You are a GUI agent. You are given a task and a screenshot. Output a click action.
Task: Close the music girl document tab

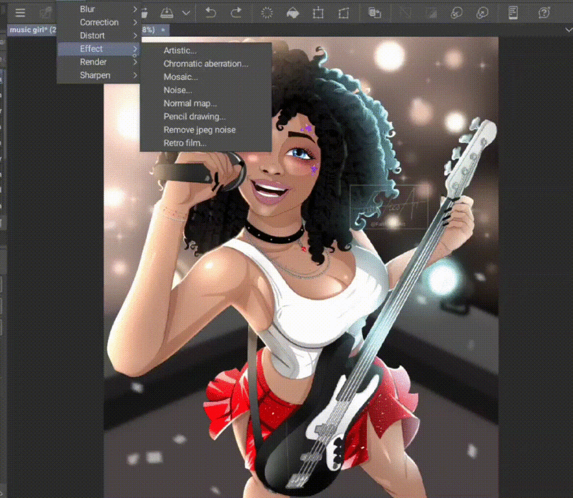pyautogui.click(x=163, y=30)
